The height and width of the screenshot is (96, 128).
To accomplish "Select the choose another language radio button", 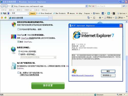I will [19, 54].
